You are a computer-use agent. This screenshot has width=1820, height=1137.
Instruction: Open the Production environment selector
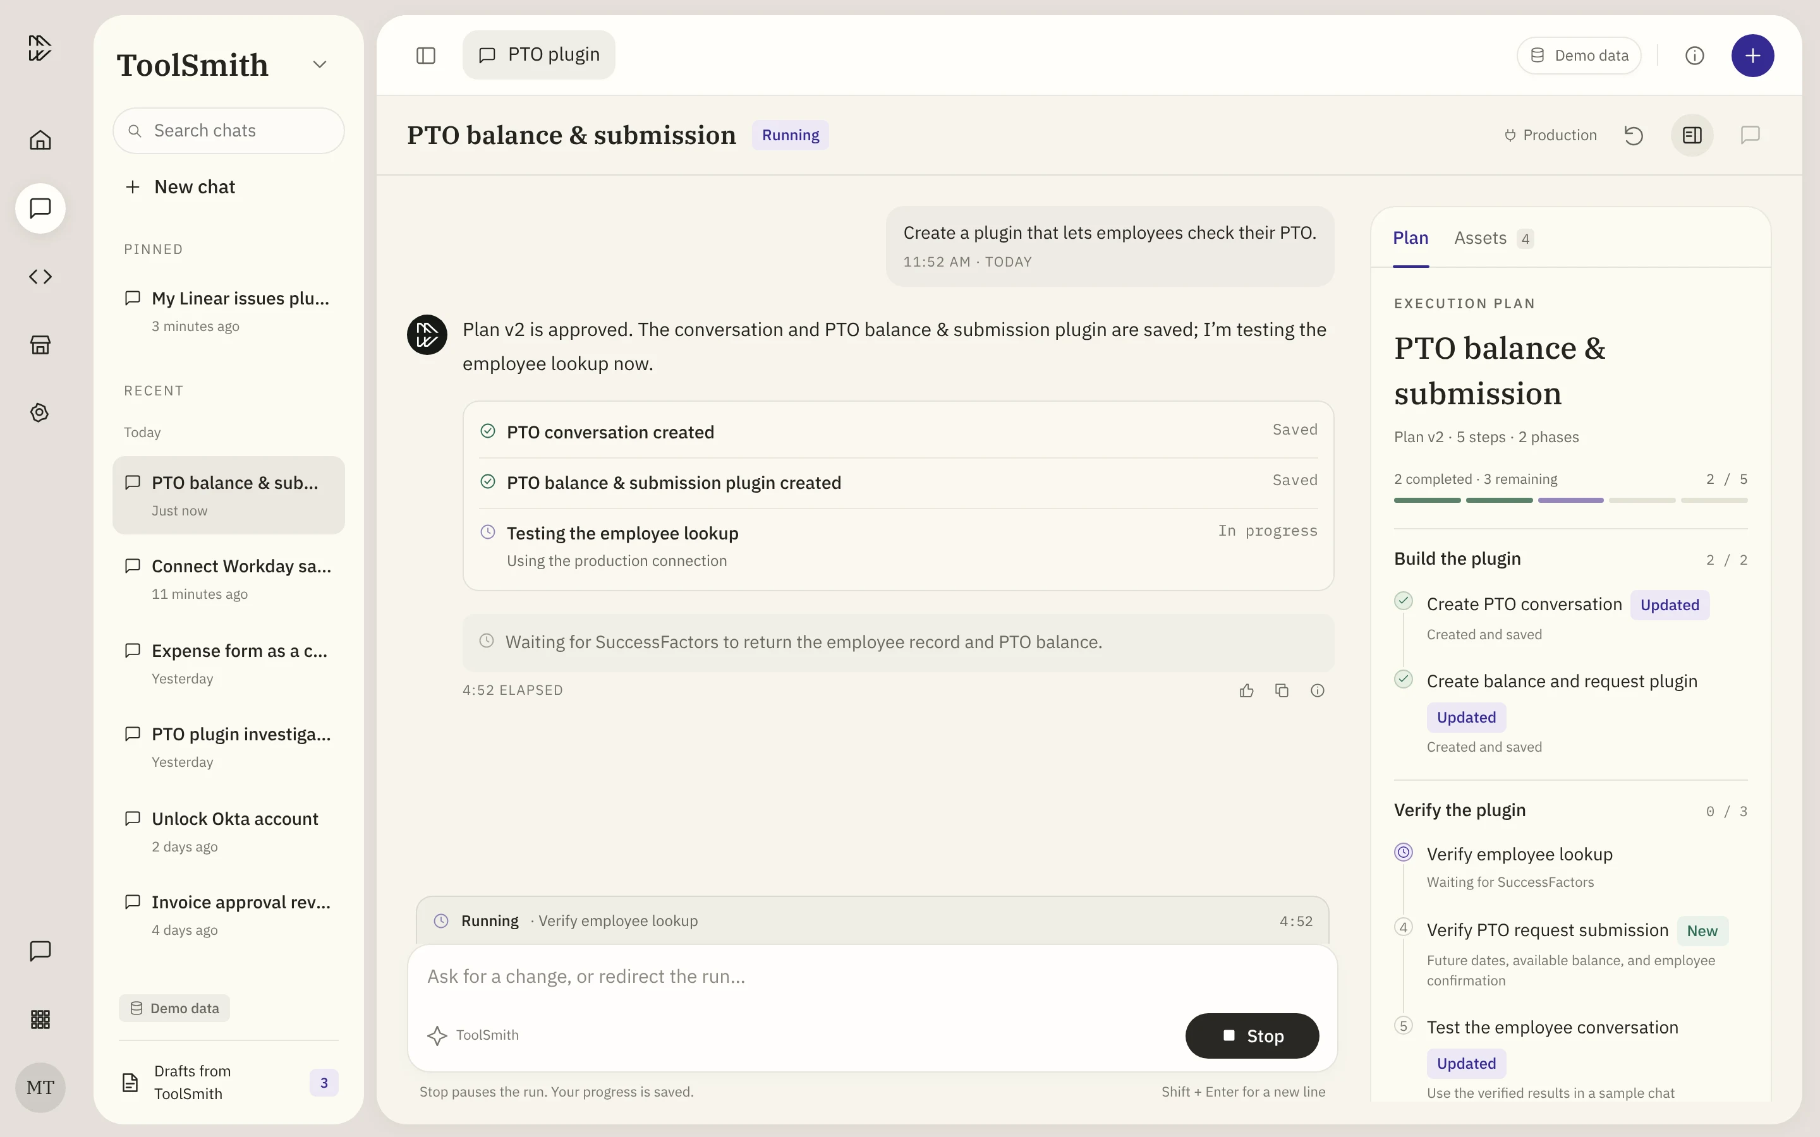[1551, 135]
